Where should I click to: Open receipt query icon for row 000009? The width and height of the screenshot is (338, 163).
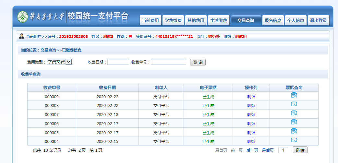pyautogui.click(x=294, y=95)
